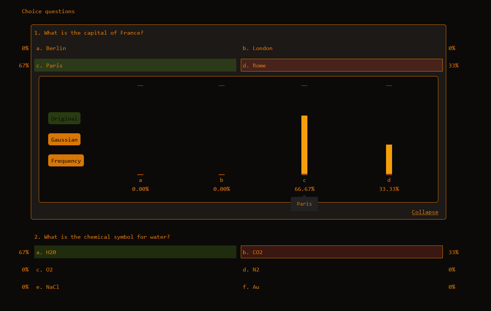Image resolution: width=491 pixels, height=311 pixels.
Task: Click the orange bar for option c
Action: (x=304, y=145)
